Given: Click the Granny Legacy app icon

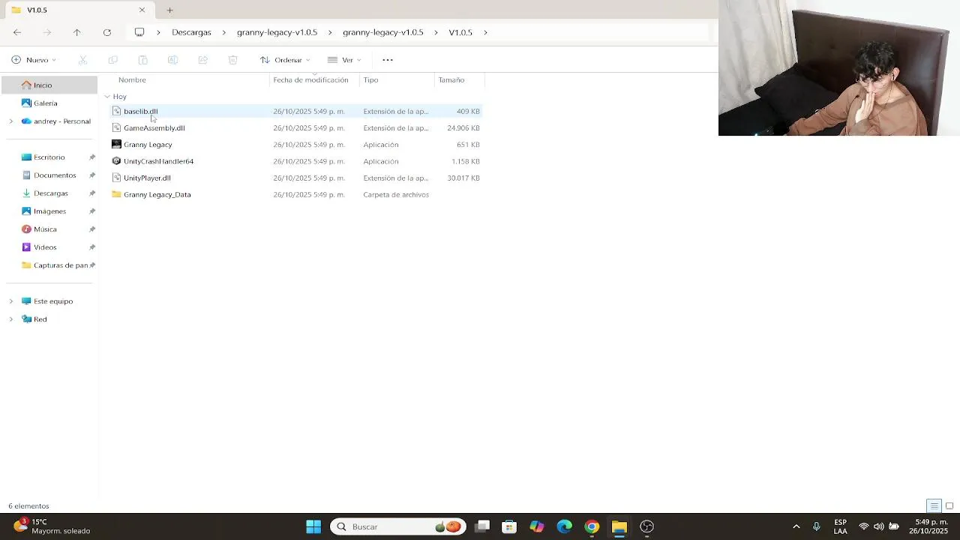Looking at the screenshot, I should [116, 145].
